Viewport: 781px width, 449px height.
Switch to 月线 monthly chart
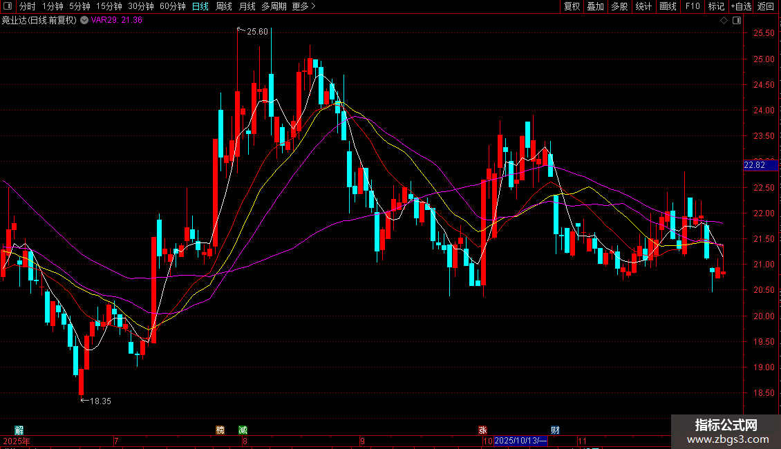pos(247,6)
